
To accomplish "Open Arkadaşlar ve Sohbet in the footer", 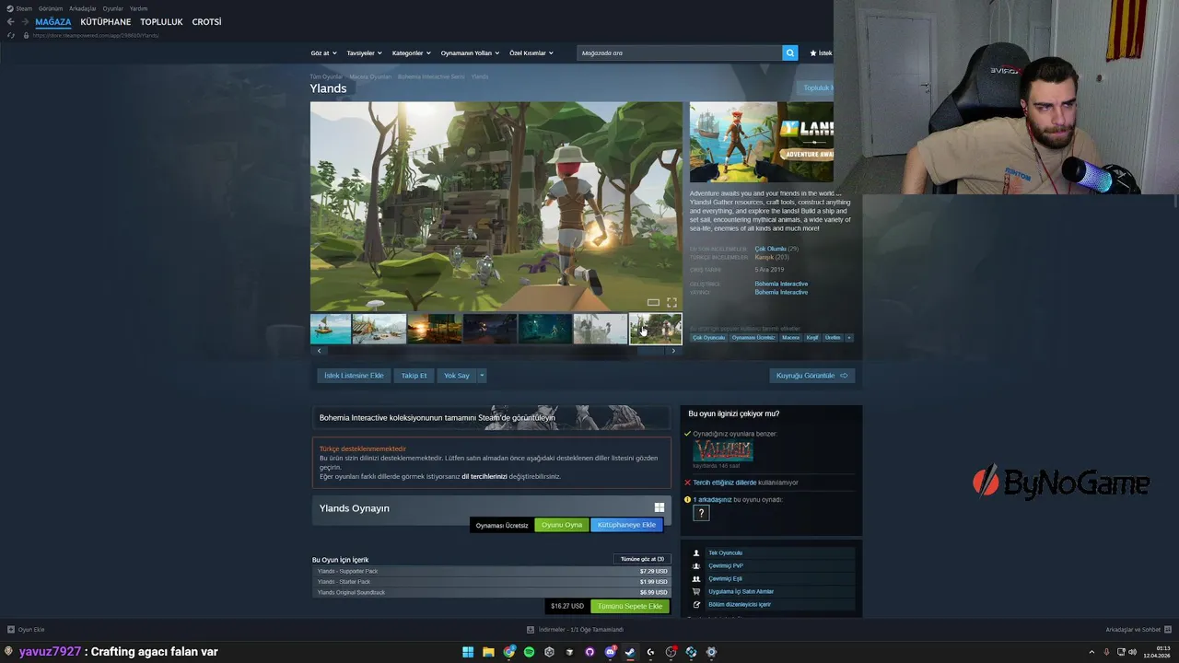I will (1138, 630).
